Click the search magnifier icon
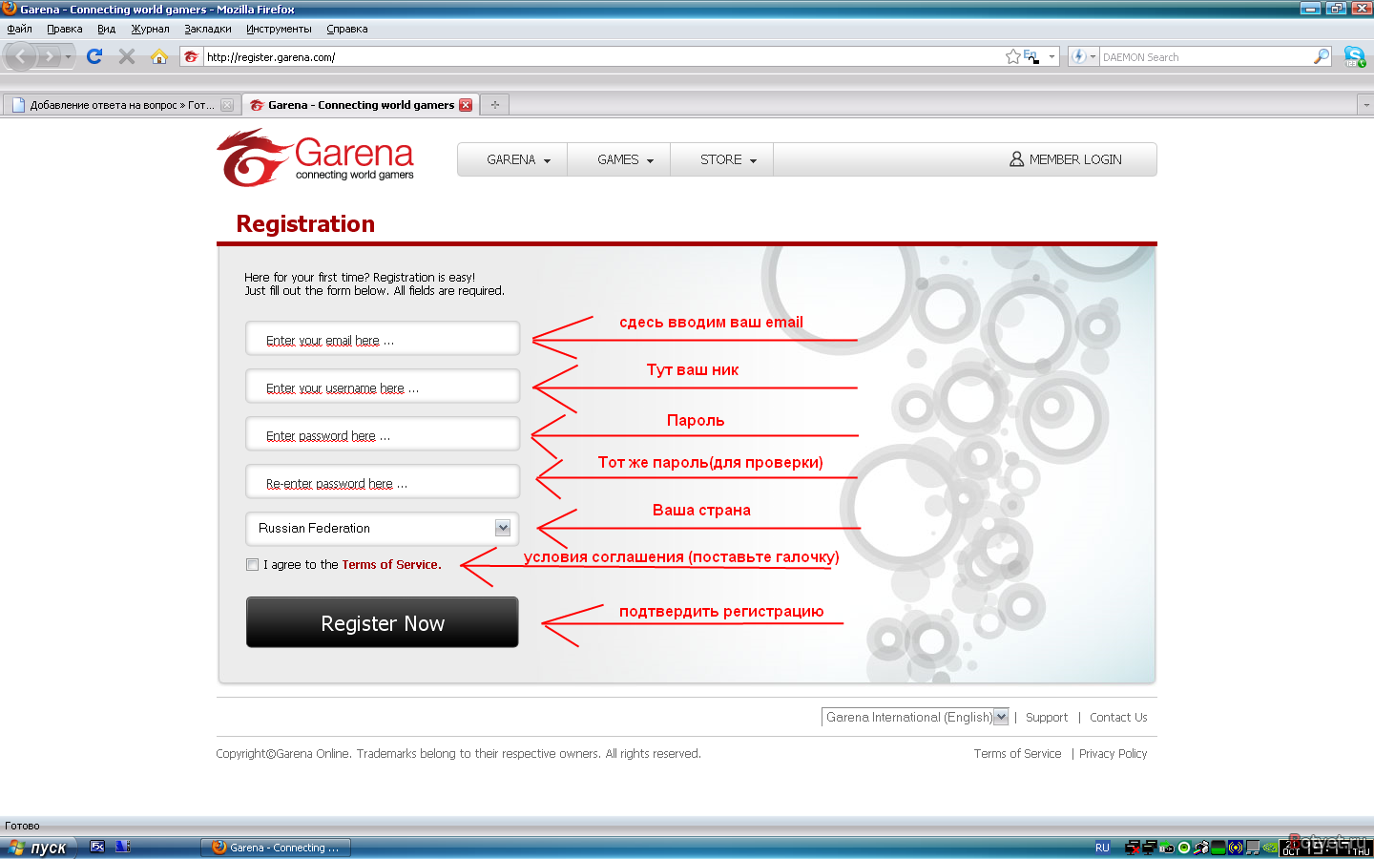The height and width of the screenshot is (859, 1374). [1322, 56]
